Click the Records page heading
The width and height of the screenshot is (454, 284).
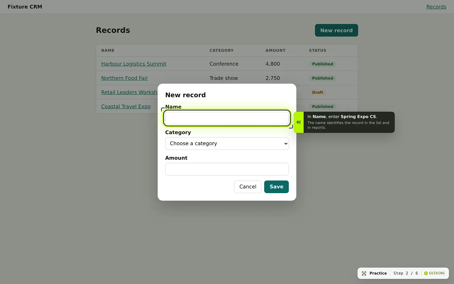click(113, 30)
